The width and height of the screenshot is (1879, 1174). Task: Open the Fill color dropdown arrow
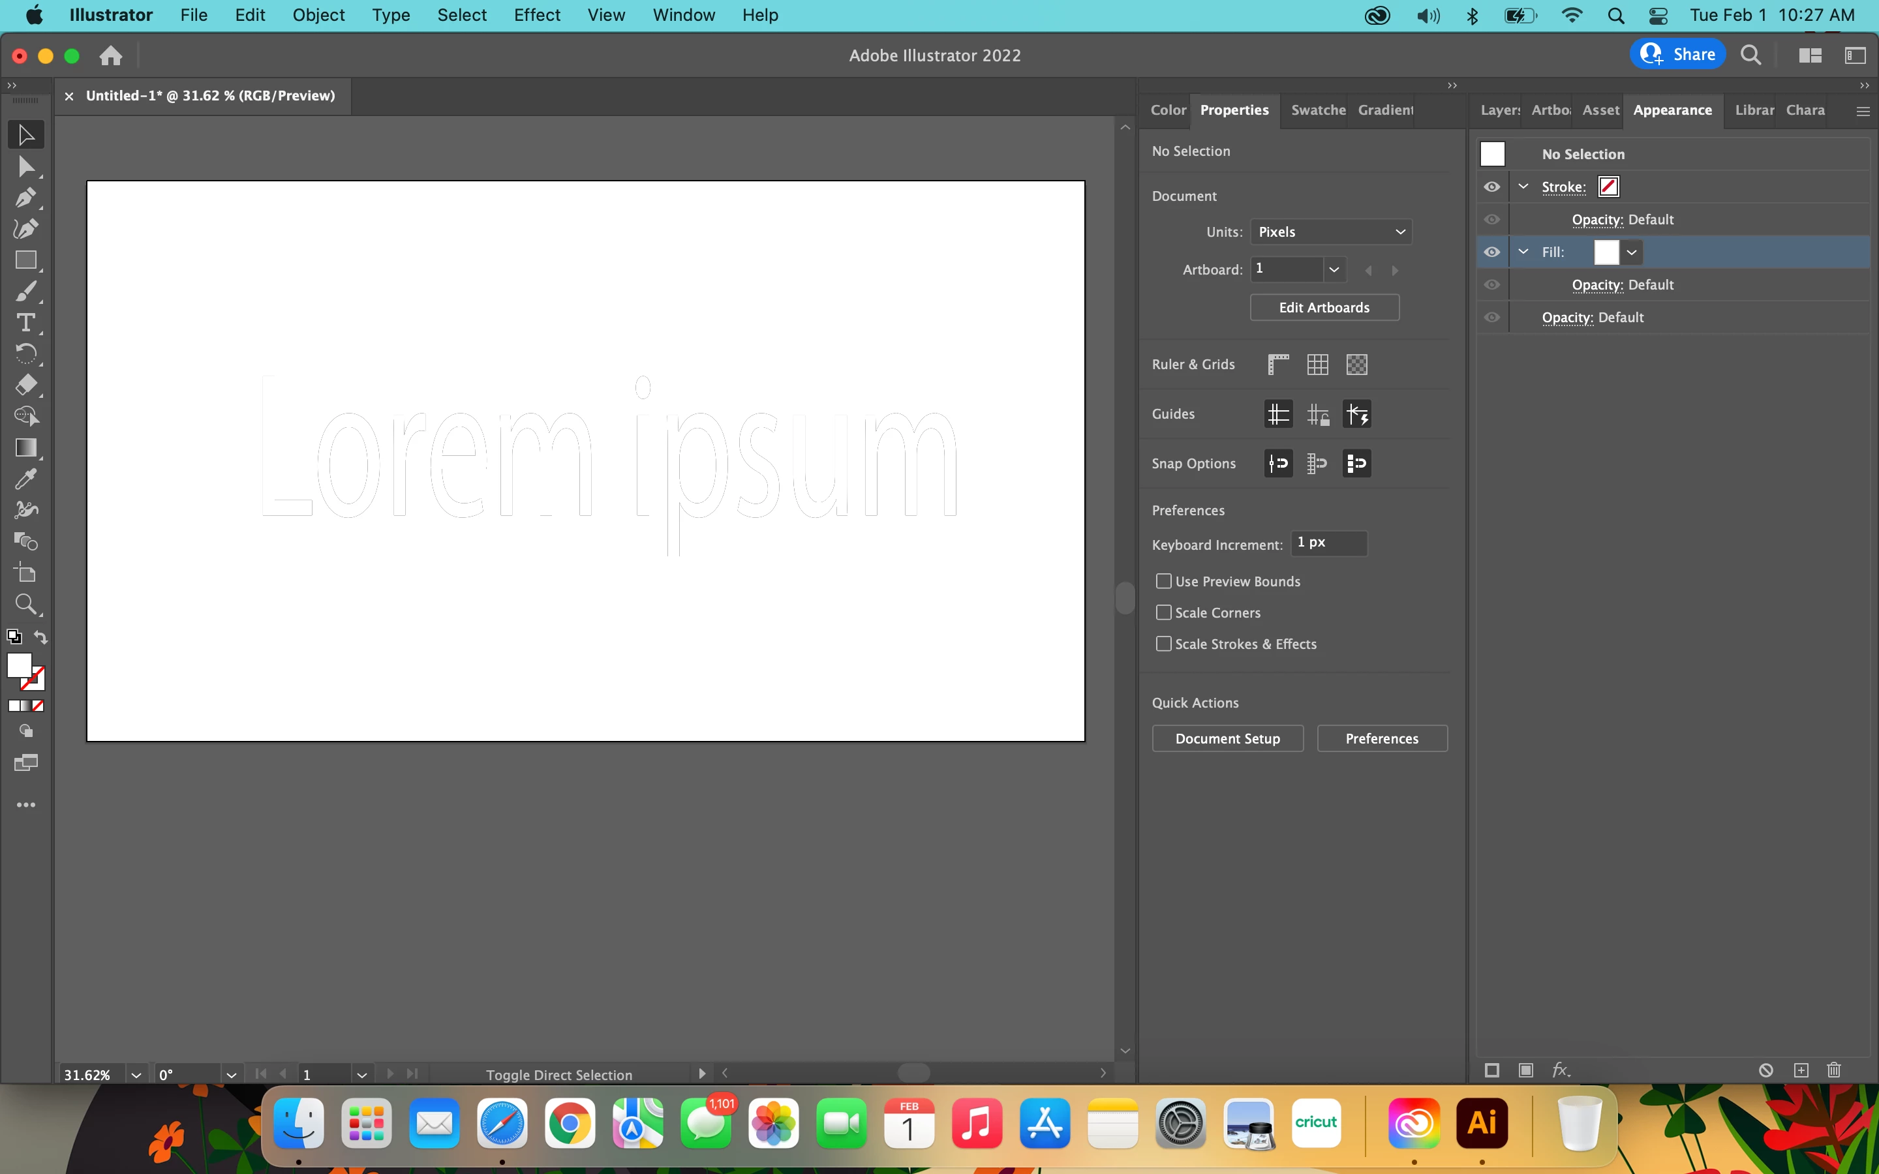[x=1631, y=252]
